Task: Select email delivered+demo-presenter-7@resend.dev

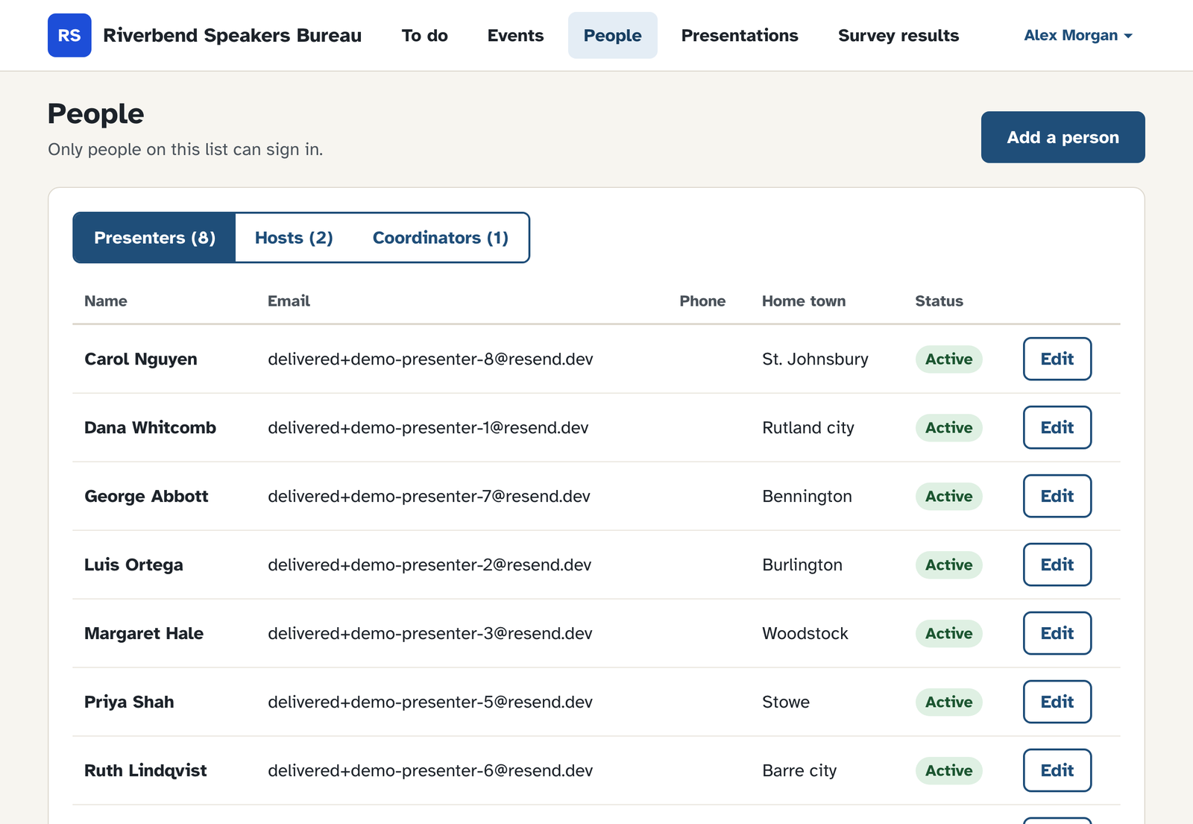Action: [x=429, y=497]
